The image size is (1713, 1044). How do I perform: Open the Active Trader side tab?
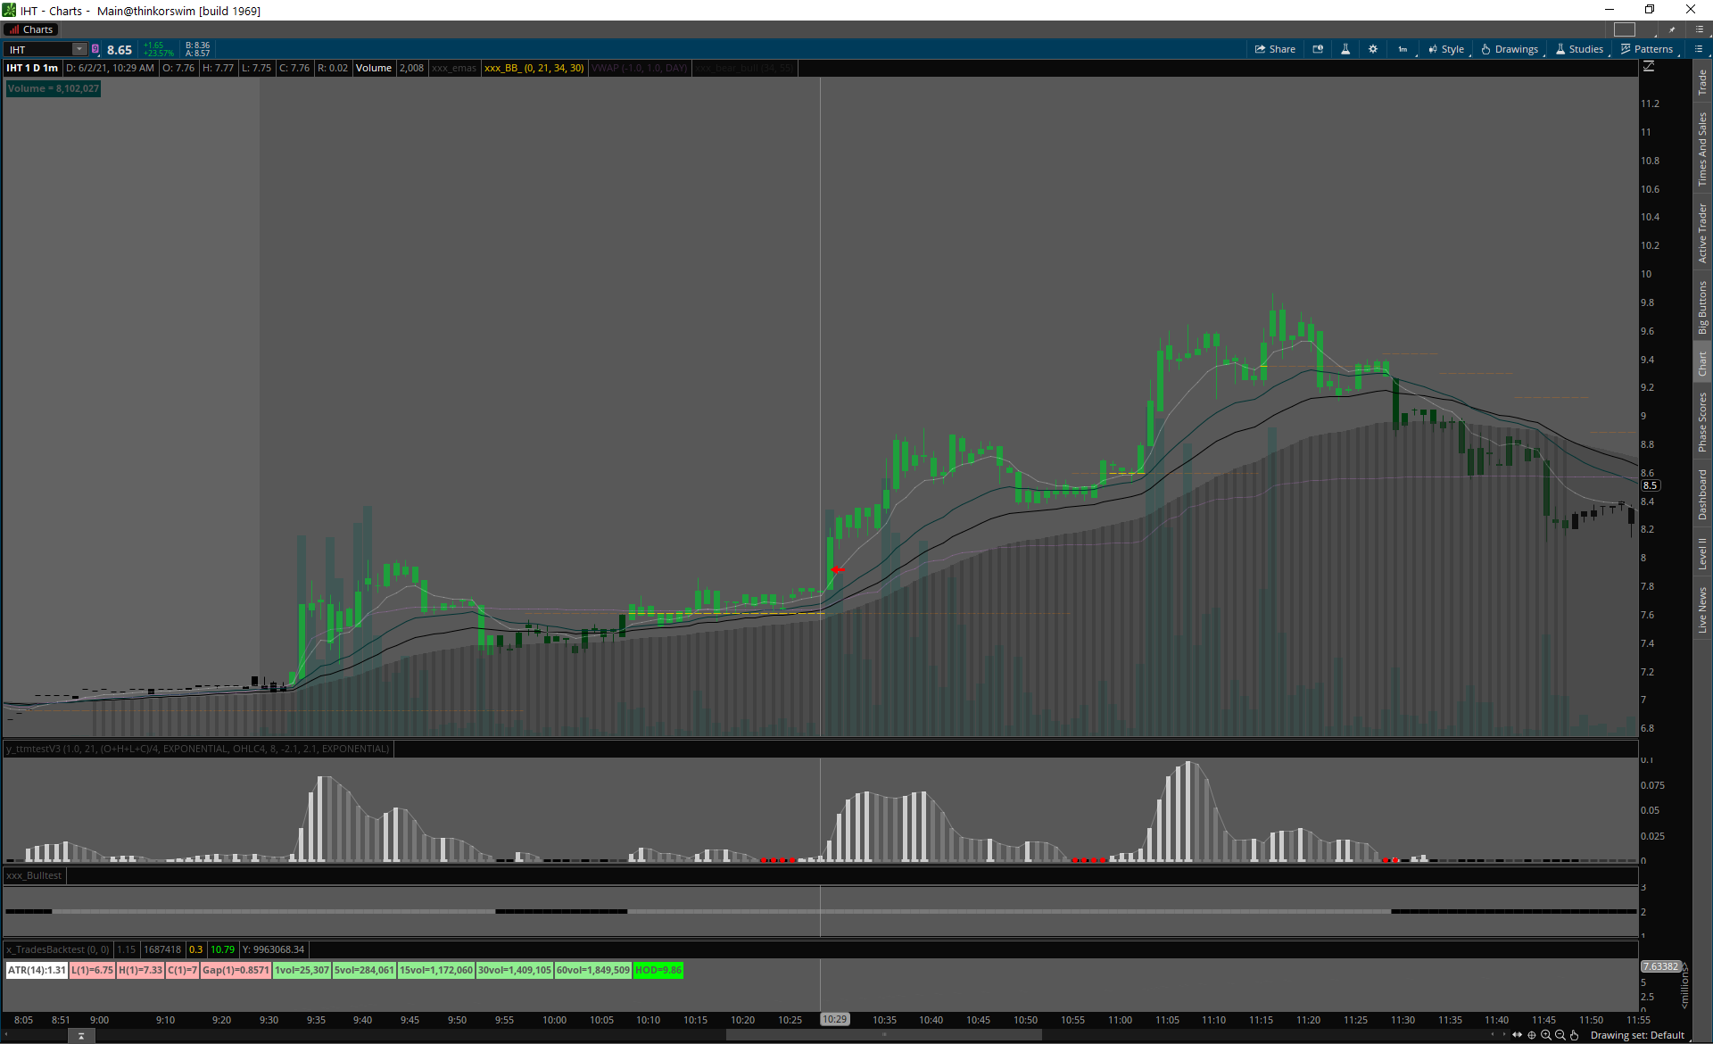(x=1702, y=232)
